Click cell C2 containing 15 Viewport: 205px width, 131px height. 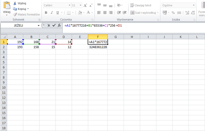pyautogui.click(x=47, y=47)
